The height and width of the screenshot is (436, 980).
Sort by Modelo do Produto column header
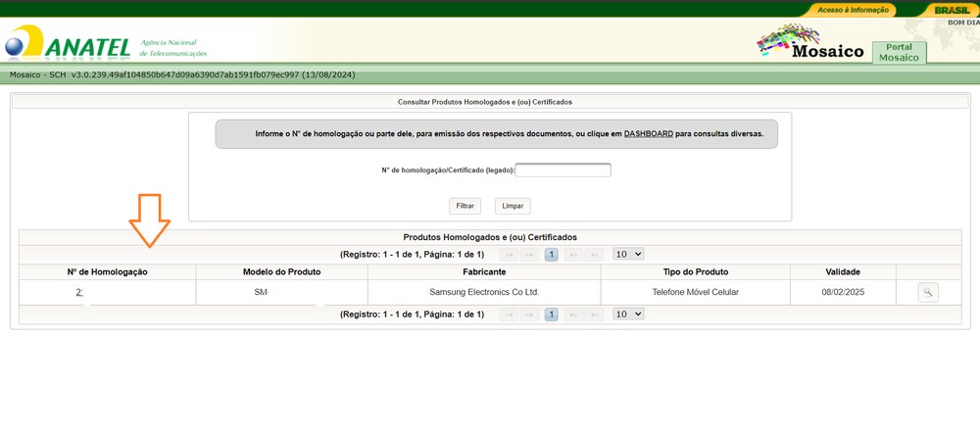(x=282, y=271)
